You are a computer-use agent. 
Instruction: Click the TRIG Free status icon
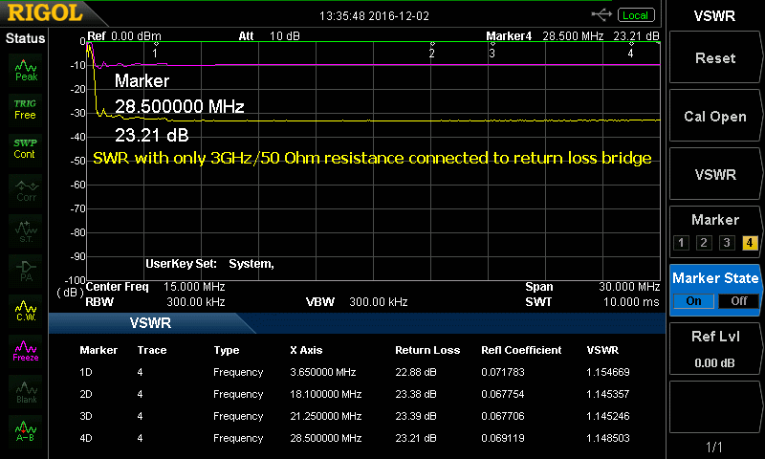coord(26,108)
